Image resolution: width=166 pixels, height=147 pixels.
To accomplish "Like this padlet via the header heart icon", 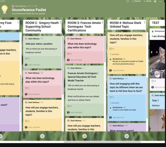I will 128,1.
